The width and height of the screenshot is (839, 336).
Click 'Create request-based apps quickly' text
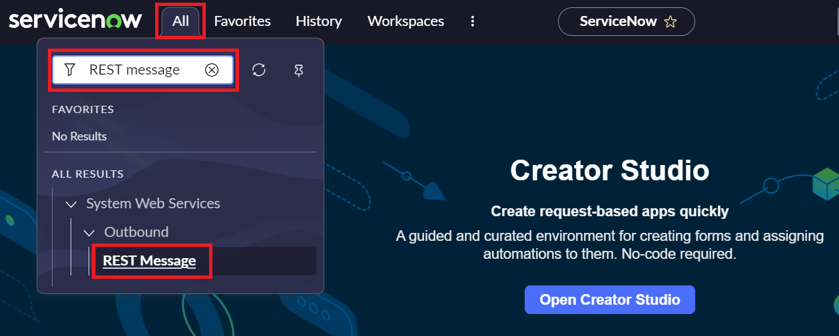tap(610, 212)
